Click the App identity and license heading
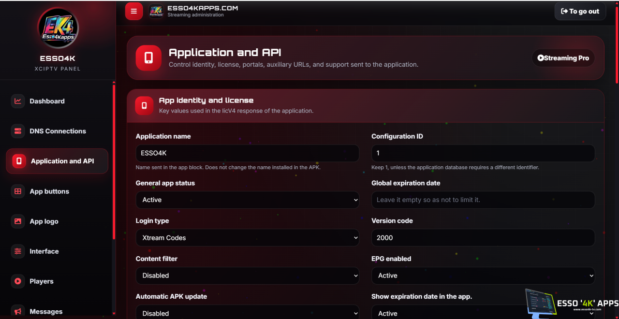Screen dimensions: 619x319 pyautogui.click(x=206, y=101)
